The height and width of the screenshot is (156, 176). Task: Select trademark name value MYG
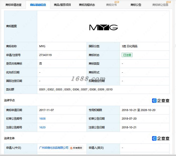point(42,46)
